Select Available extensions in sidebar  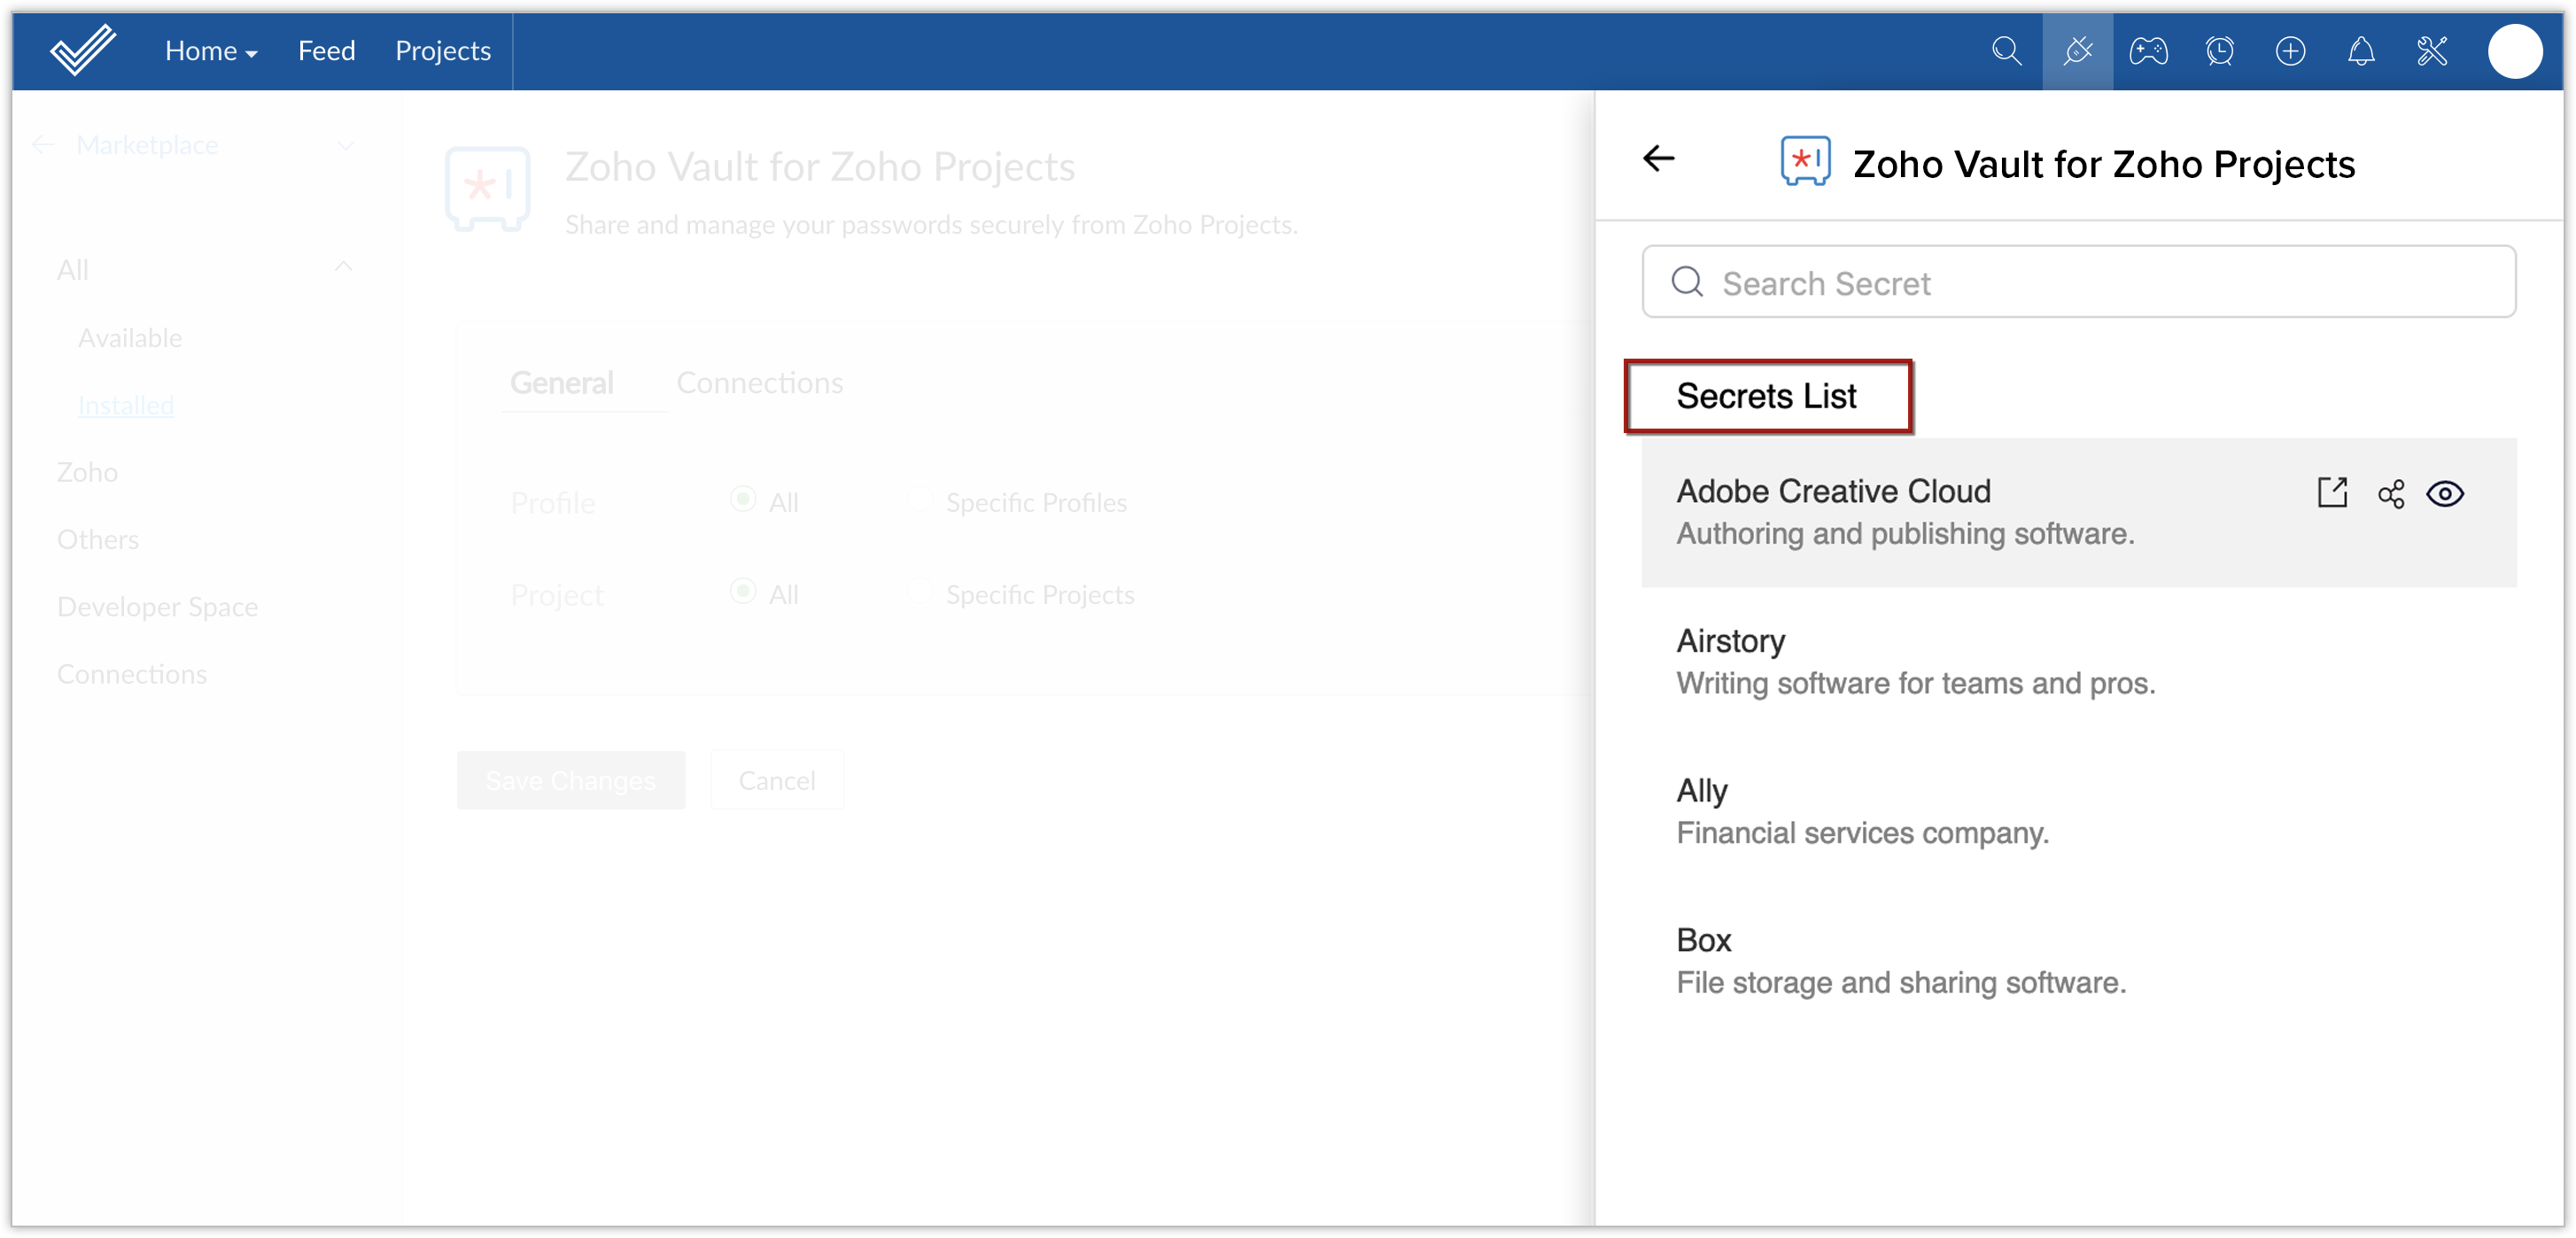130,338
